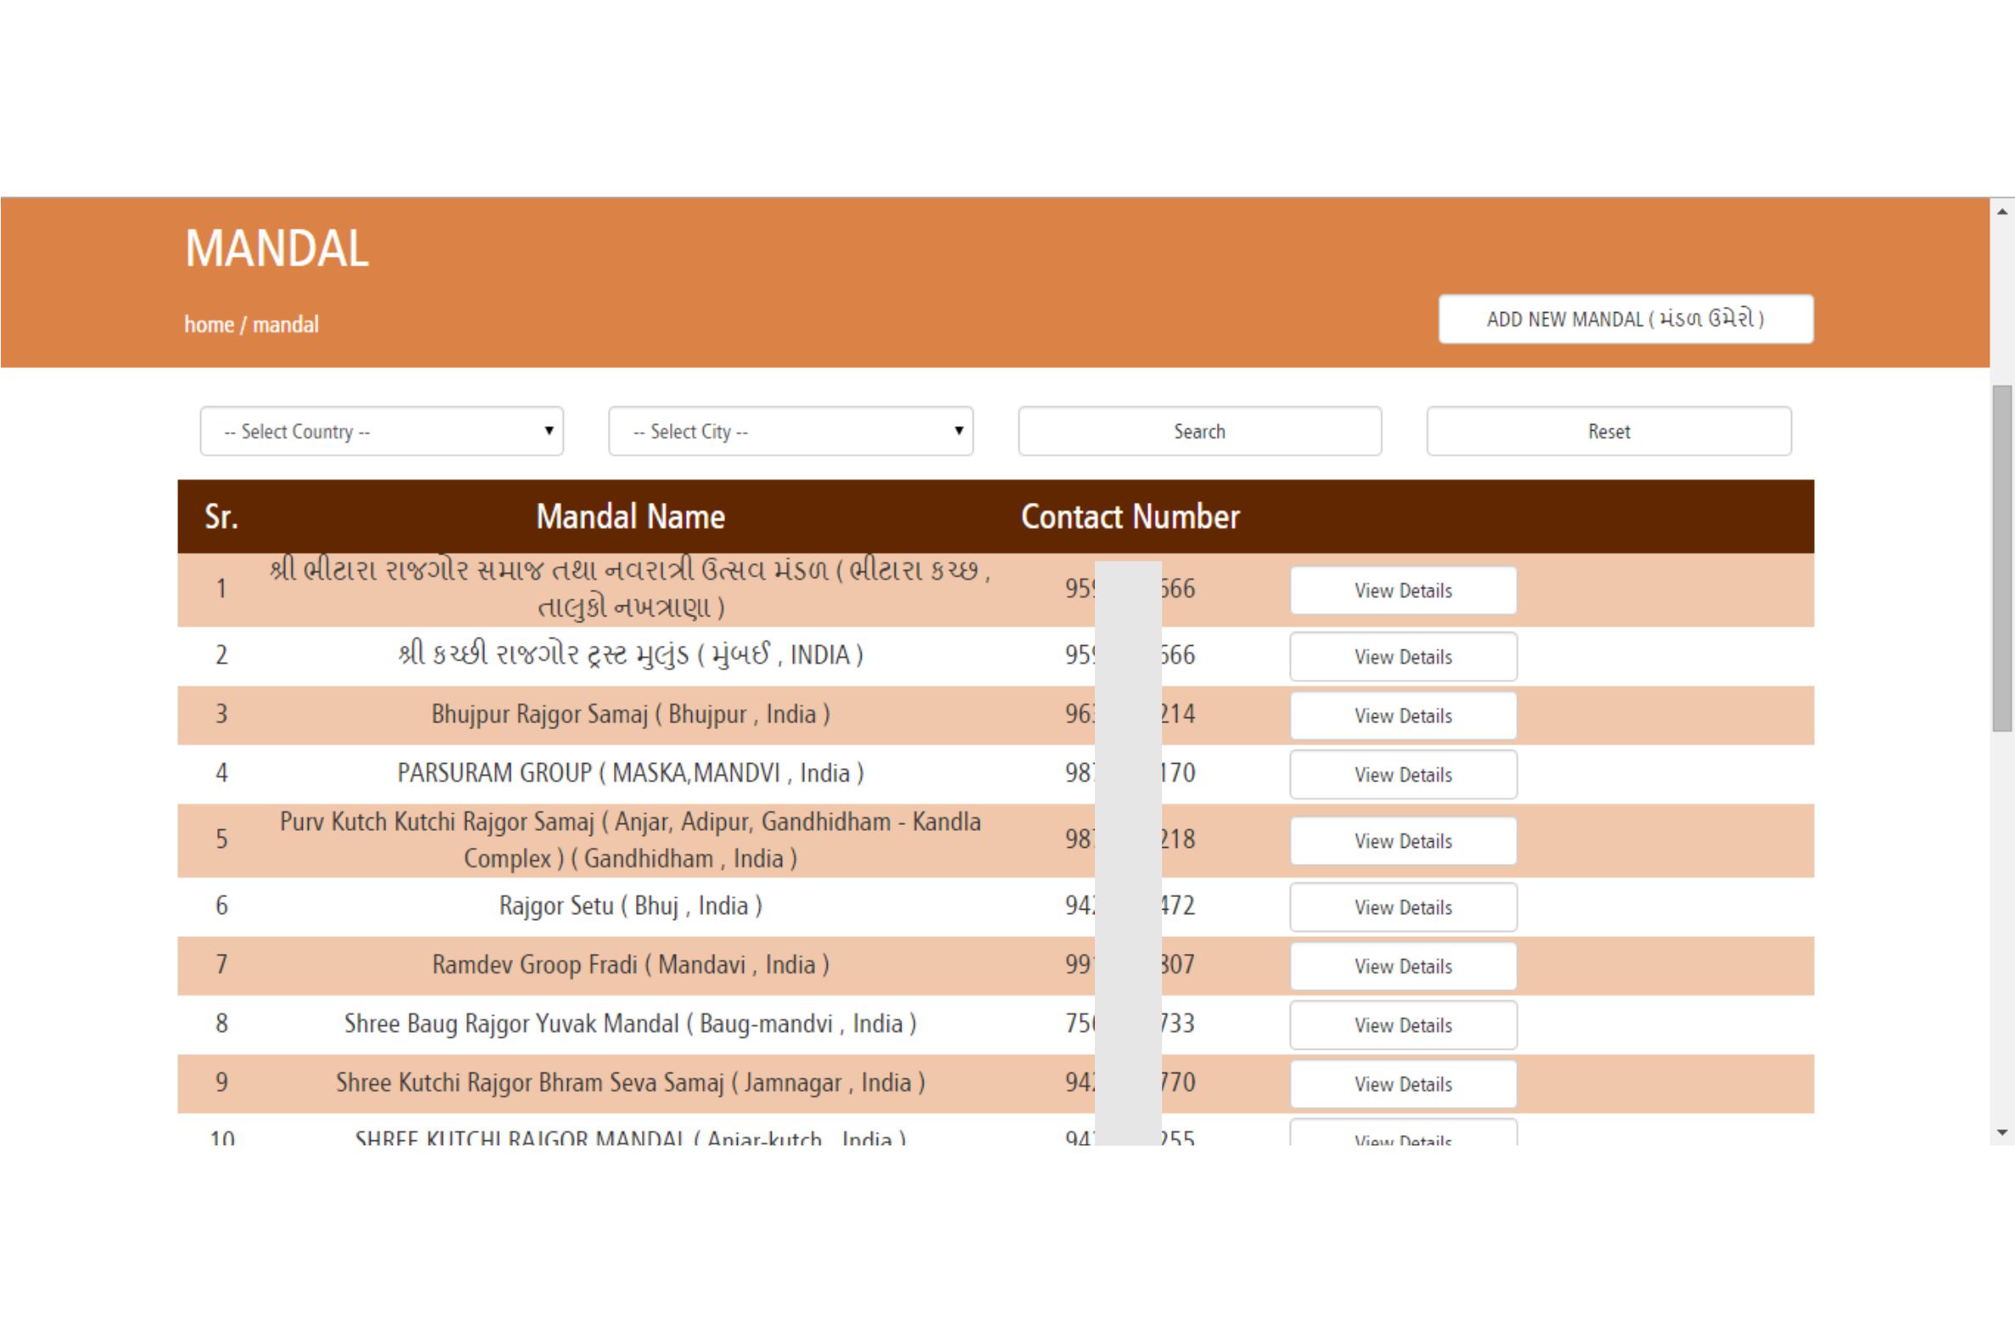Select 'Purv Kutch Kutchi Rajgor Samaj' row text

(x=631, y=840)
